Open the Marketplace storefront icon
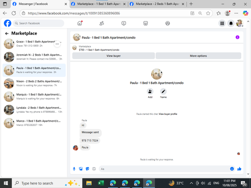 coord(146,23)
